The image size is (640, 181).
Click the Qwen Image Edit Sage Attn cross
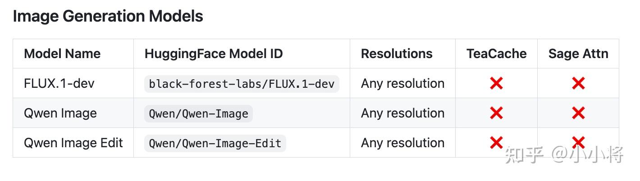pos(578,143)
